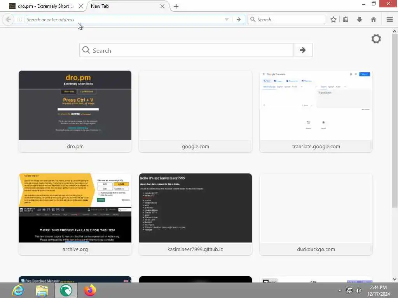The image size is (398, 298).
Task: Open the network tray icon
Action: [x=349, y=291]
